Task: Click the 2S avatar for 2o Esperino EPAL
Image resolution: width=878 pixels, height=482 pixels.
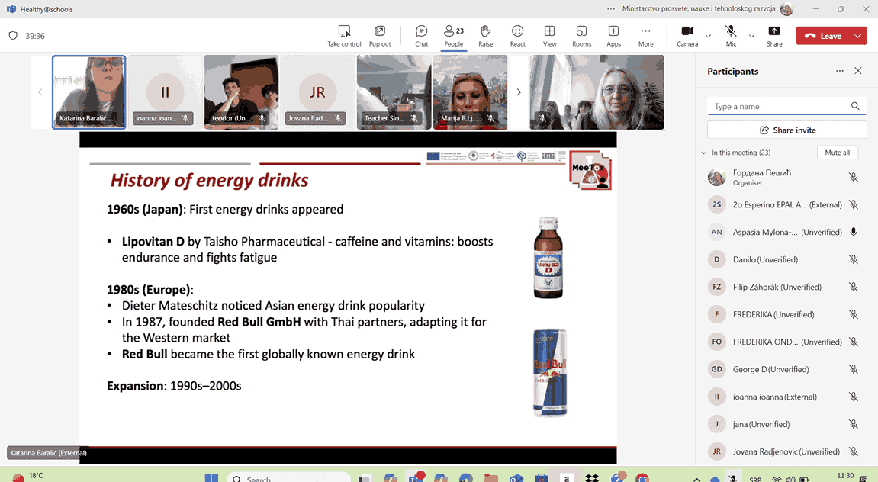Action: point(717,204)
